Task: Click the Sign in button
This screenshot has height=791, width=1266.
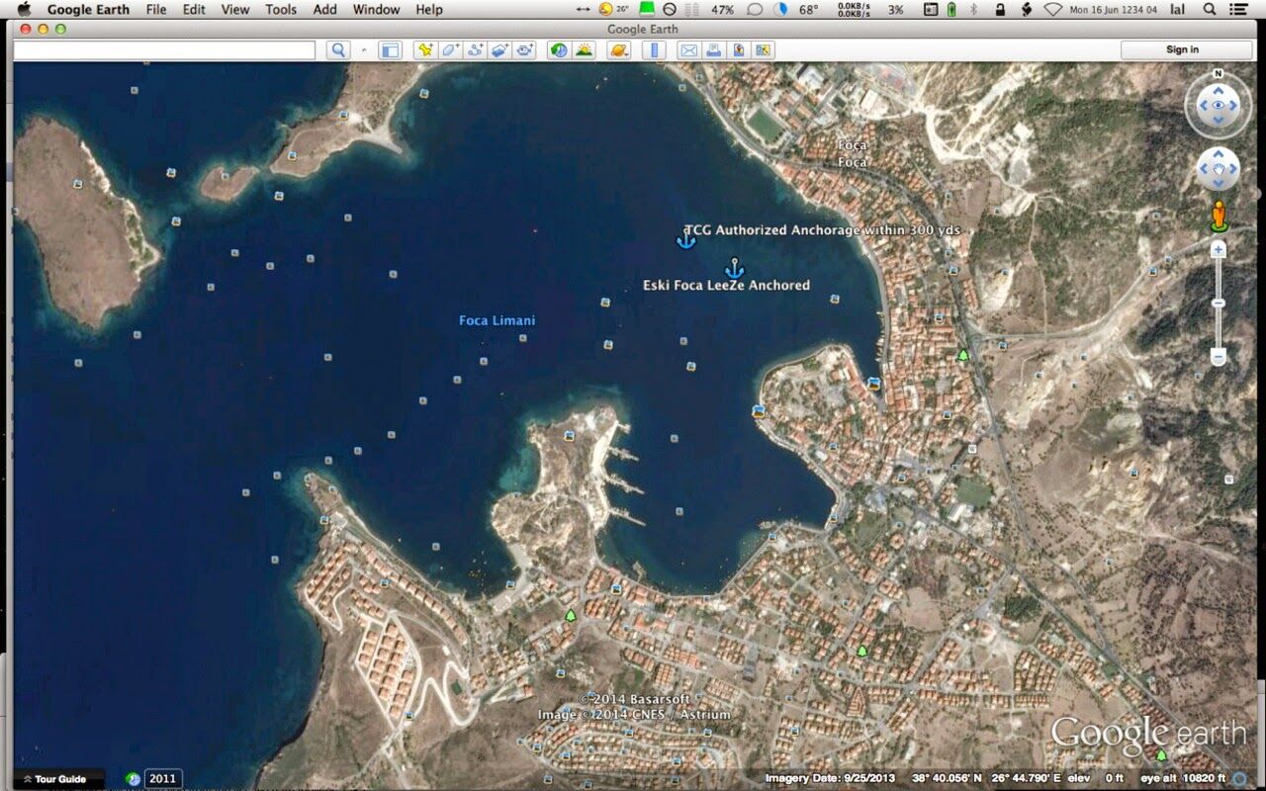Action: (x=1185, y=49)
